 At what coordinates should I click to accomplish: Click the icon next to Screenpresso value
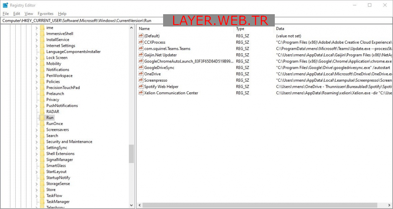tap(140, 80)
